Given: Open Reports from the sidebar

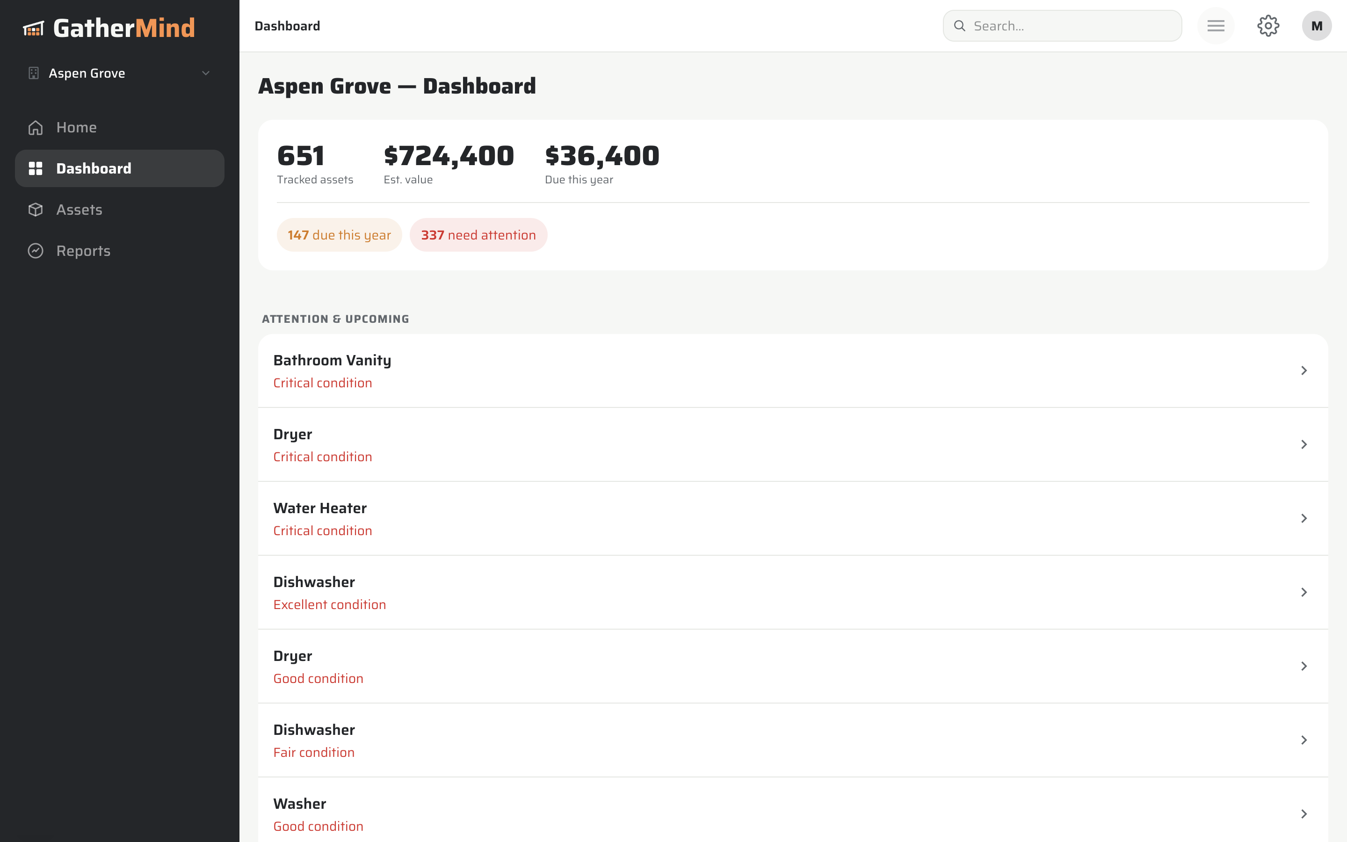Looking at the screenshot, I should (x=120, y=251).
